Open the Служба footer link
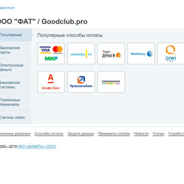The image size is (184, 184). coord(176,133)
